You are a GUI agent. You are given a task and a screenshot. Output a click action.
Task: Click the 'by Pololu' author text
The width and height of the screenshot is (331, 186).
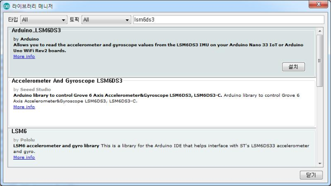[24, 140]
